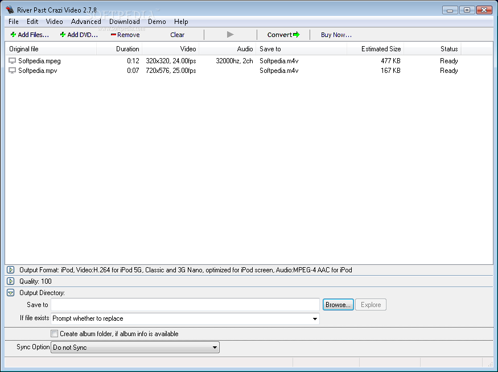Screen dimensions: 498x372
Task: Click the Estimated Size column header
Action: pos(376,49)
